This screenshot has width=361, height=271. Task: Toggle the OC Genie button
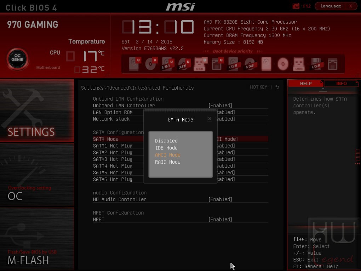[17, 59]
